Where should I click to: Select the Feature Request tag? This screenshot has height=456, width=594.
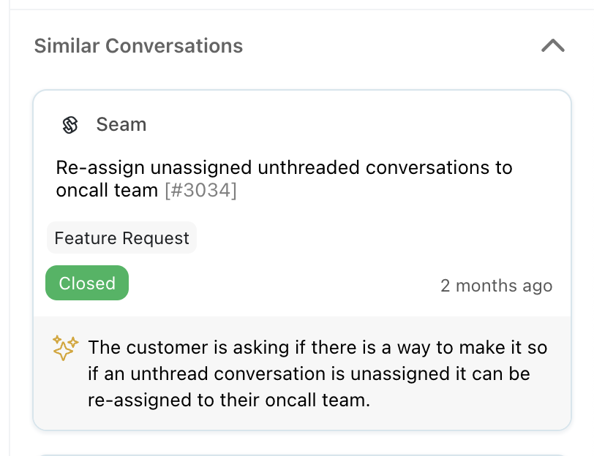(x=121, y=238)
